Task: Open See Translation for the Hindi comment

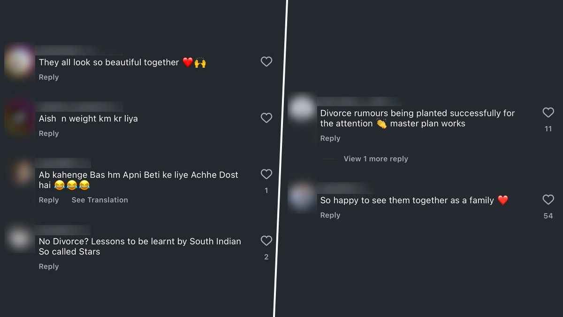Action: (99, 200)
